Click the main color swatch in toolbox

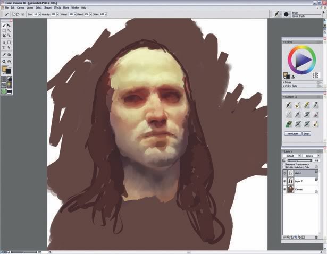(4, 69)
